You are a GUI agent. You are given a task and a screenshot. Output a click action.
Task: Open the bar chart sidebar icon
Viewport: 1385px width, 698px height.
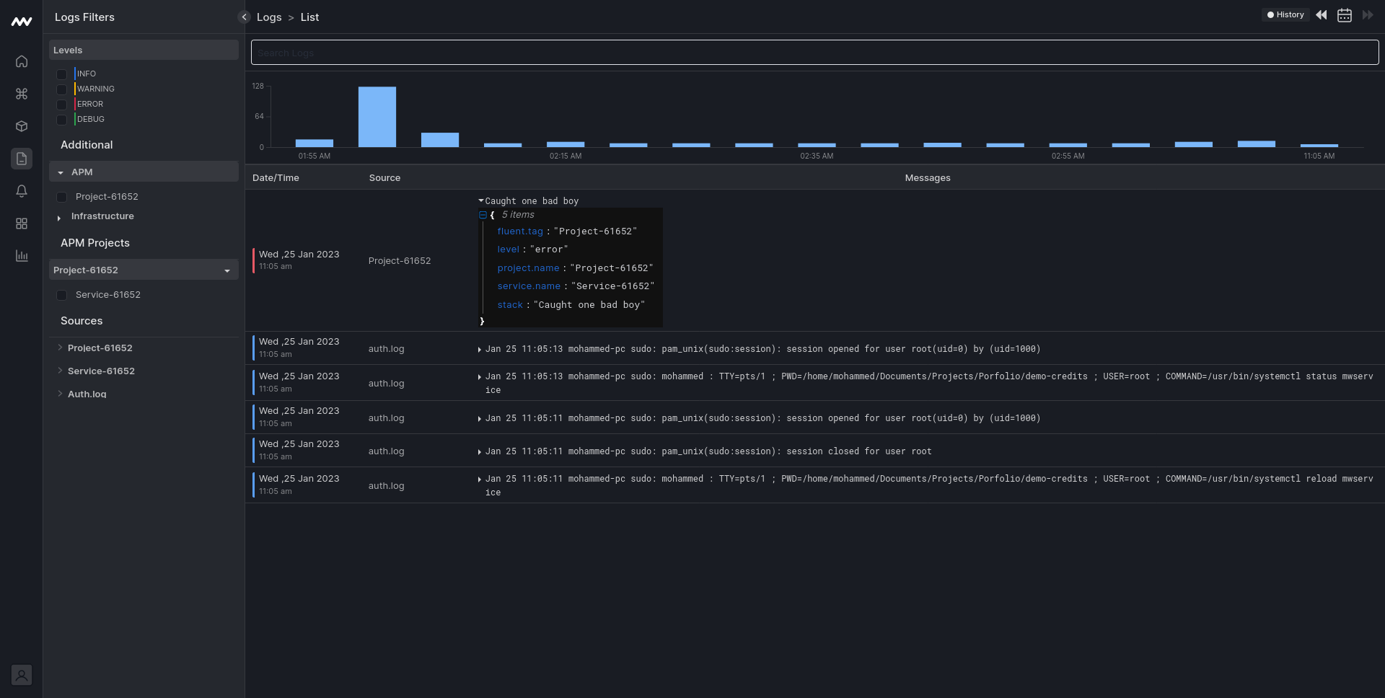pos(22,256)
